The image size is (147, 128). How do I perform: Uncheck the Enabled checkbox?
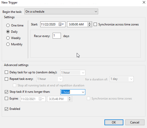point(6,109)
